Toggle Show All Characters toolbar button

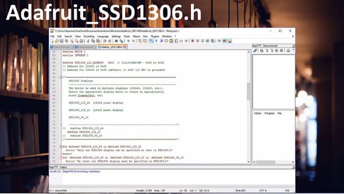click(156, 41)
